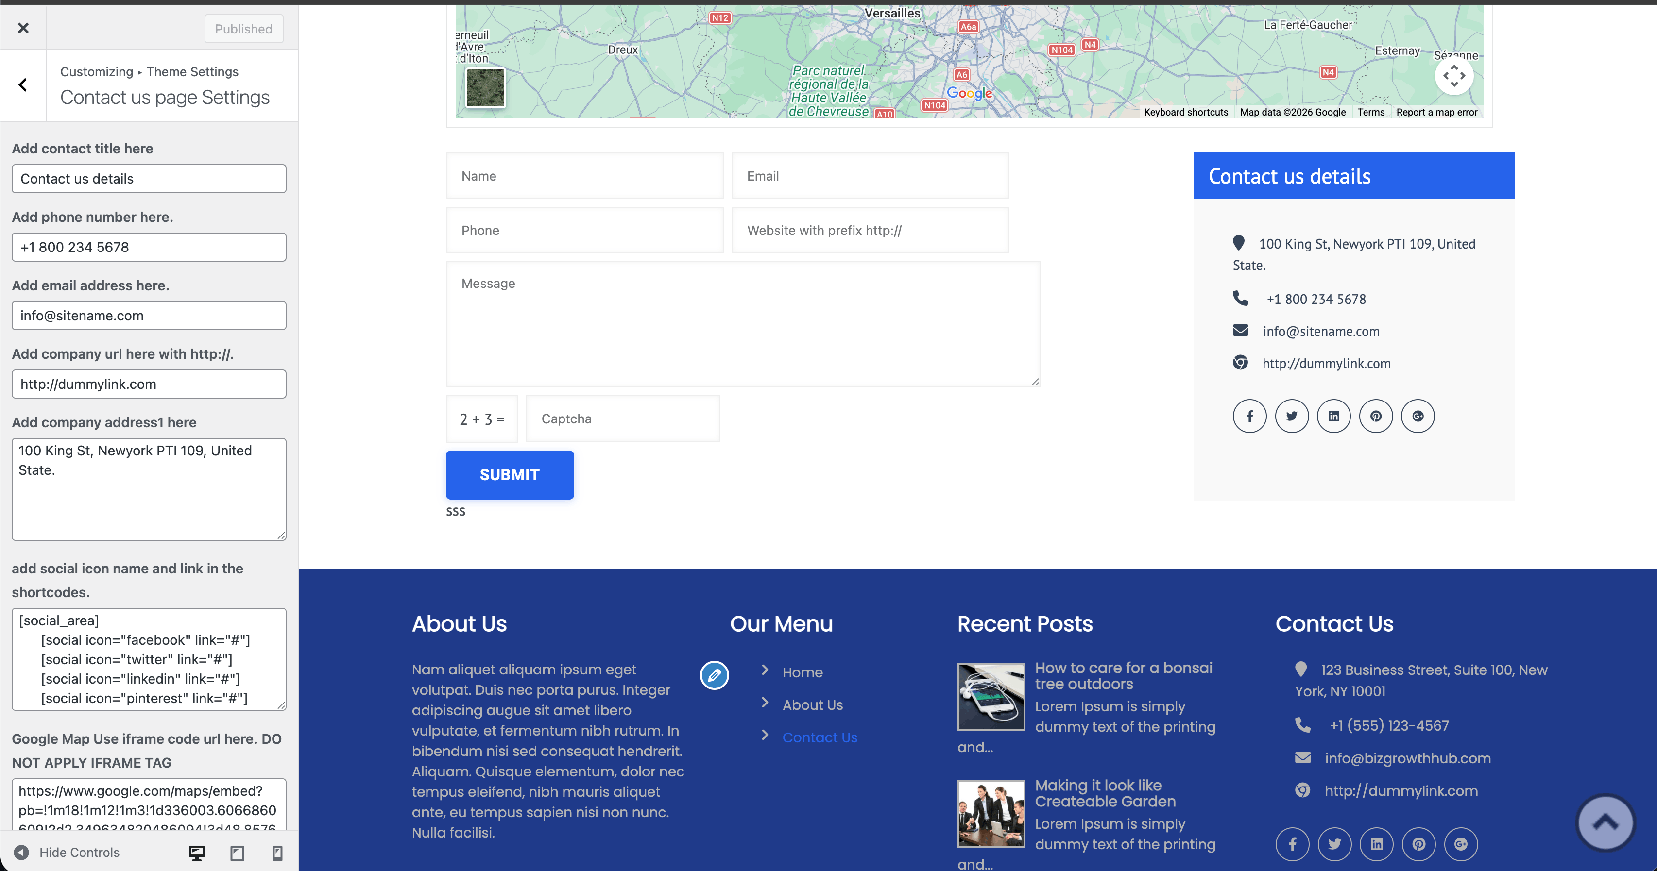Click the edit pencil icon near Our Menu

click(714, 675)
